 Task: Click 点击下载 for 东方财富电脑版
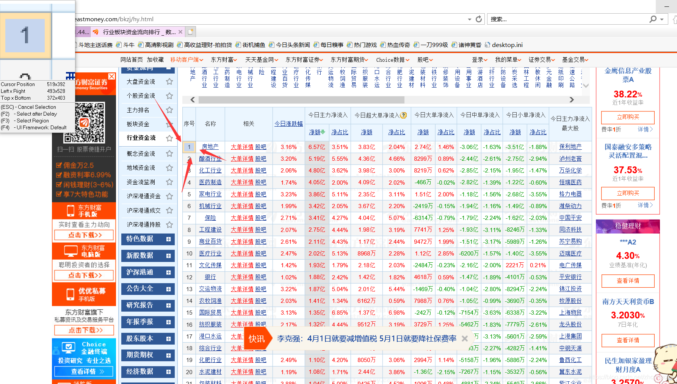click(x=84, y=275)
